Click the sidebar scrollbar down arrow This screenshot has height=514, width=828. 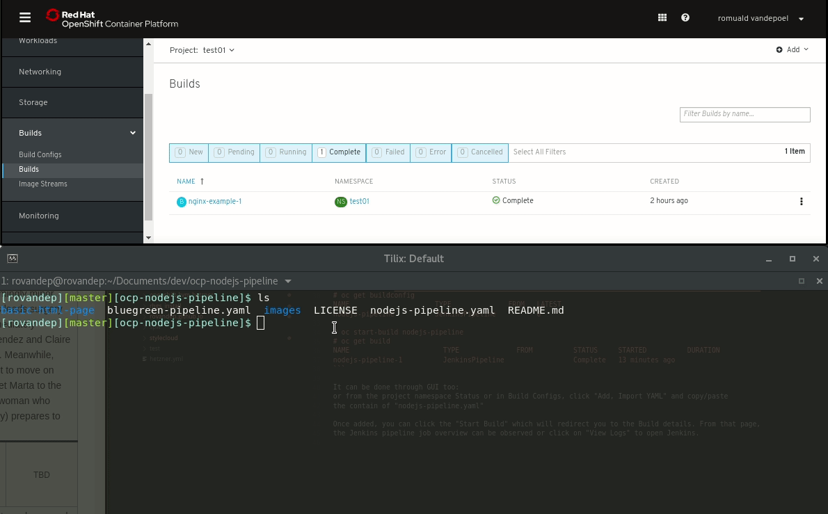pos(148,238)
